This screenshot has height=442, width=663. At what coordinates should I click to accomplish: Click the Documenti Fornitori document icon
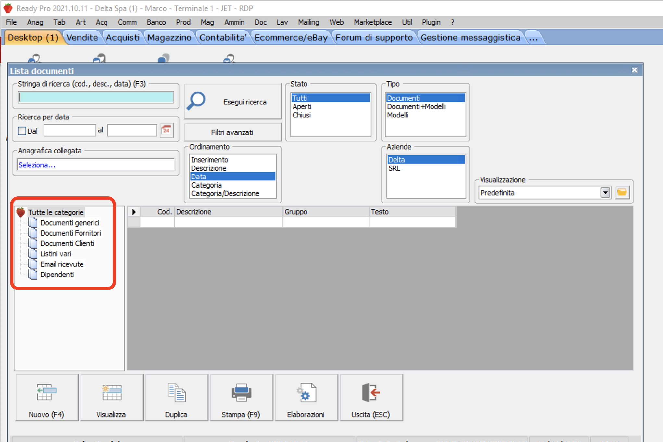pyautogui.click(x=33, y=233)
